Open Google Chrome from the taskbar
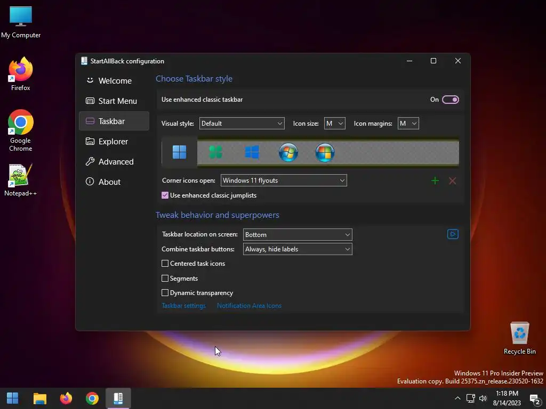Image resolution: width=546 pixels, height=409 pixels. coord(92,398)
